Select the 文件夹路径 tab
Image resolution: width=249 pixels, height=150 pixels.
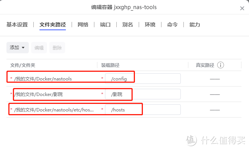[53, 25]
